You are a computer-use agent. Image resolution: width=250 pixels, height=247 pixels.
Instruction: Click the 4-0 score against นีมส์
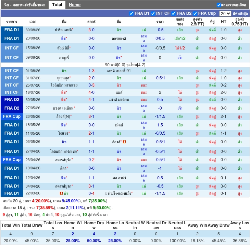click(91, 92)
